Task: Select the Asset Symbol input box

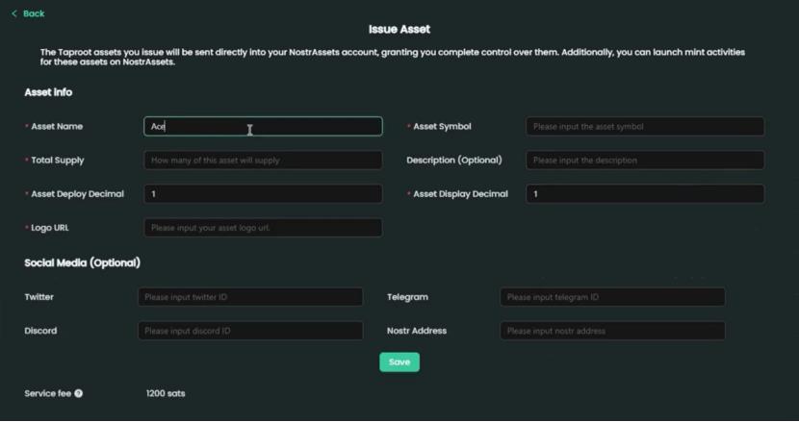Action: tap(645, 127)
